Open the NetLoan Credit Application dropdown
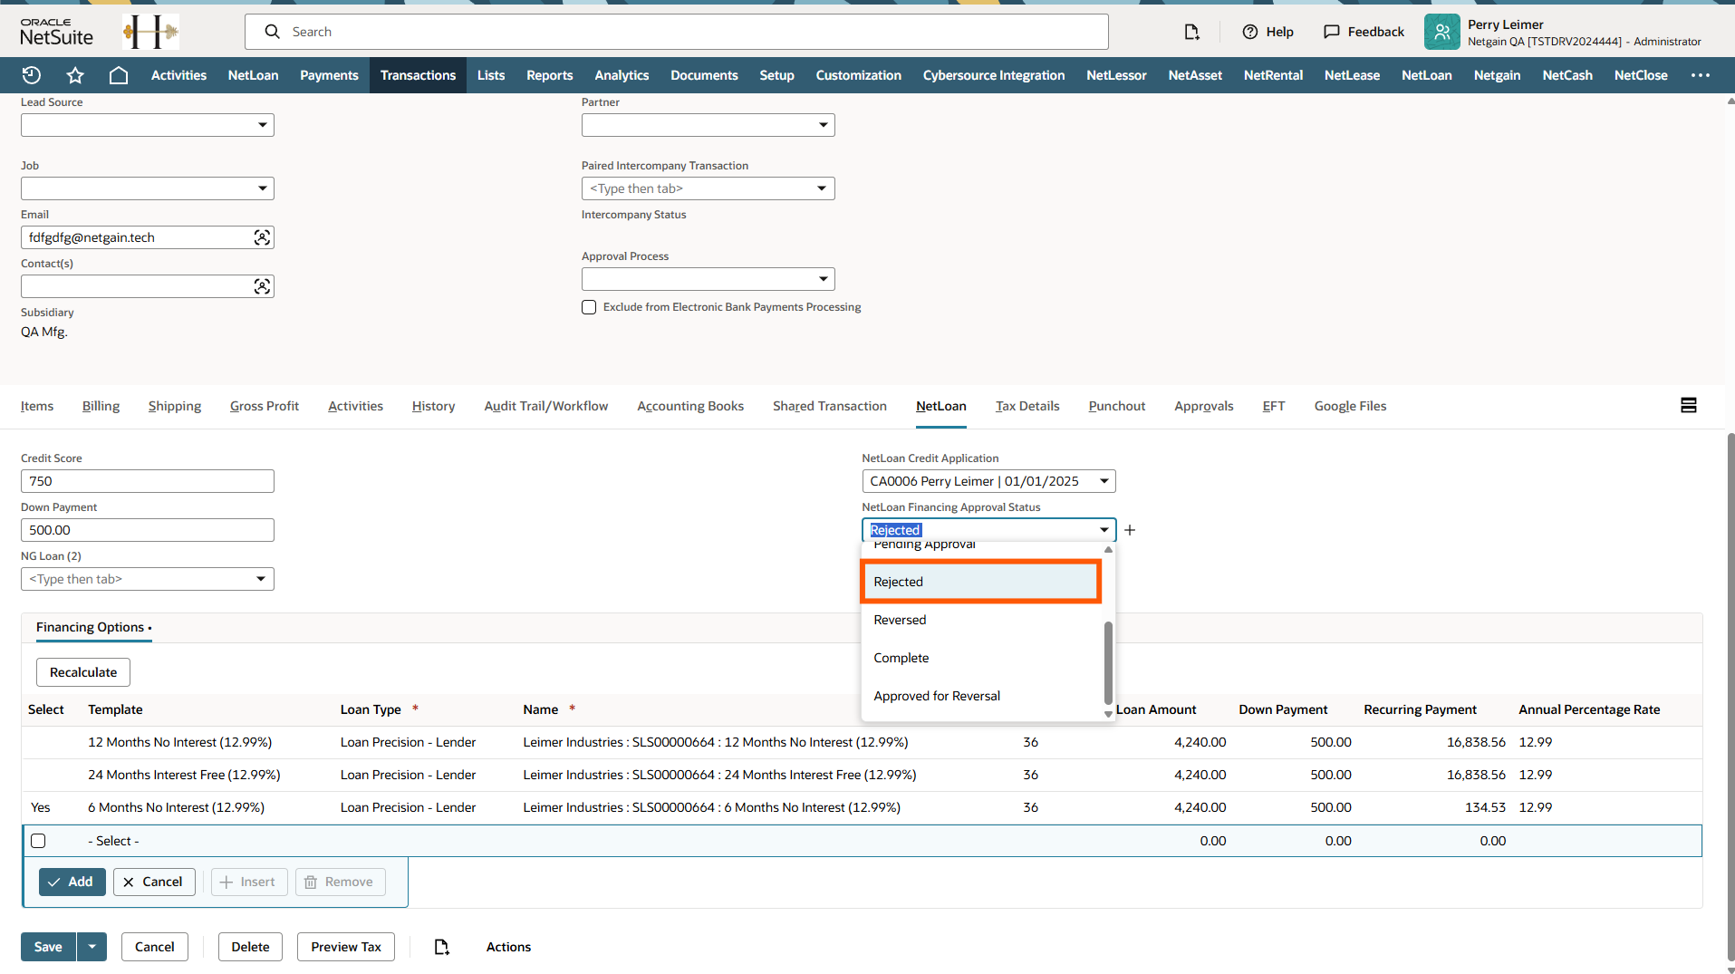The image size is (1735, 974). [1104, 481]
